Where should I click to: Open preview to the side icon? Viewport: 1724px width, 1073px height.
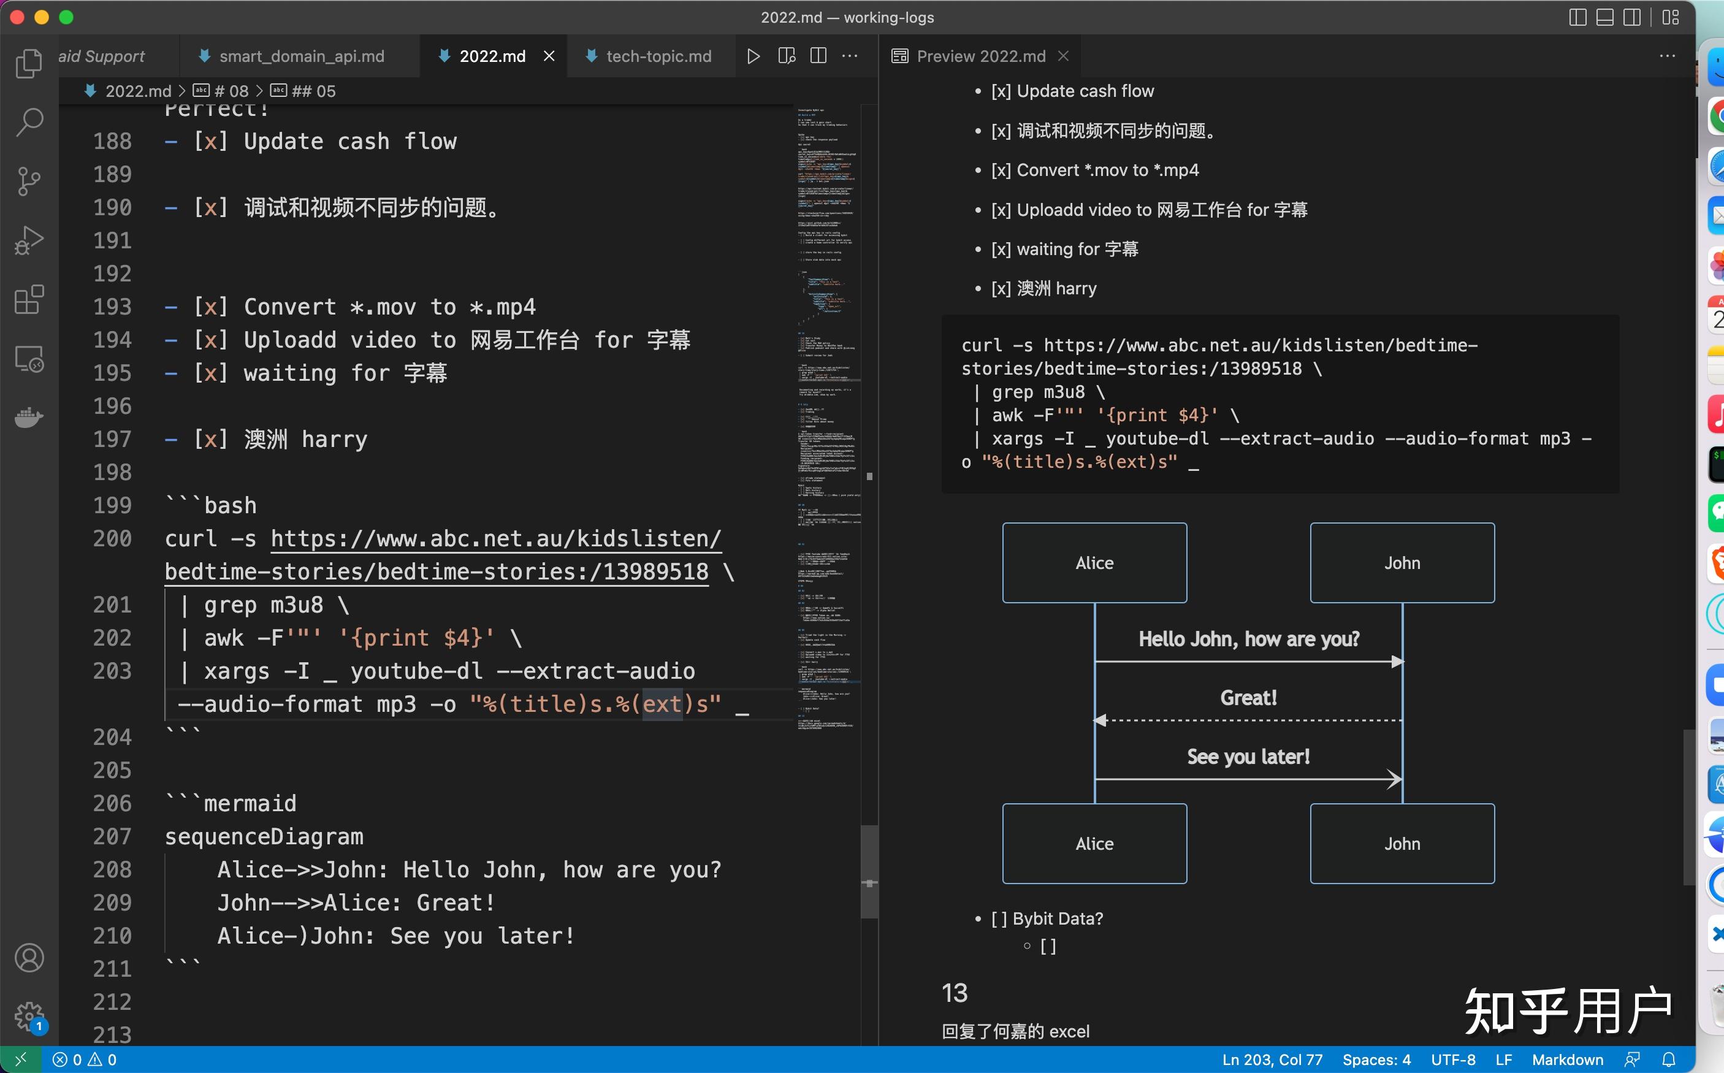coord(786,56)
